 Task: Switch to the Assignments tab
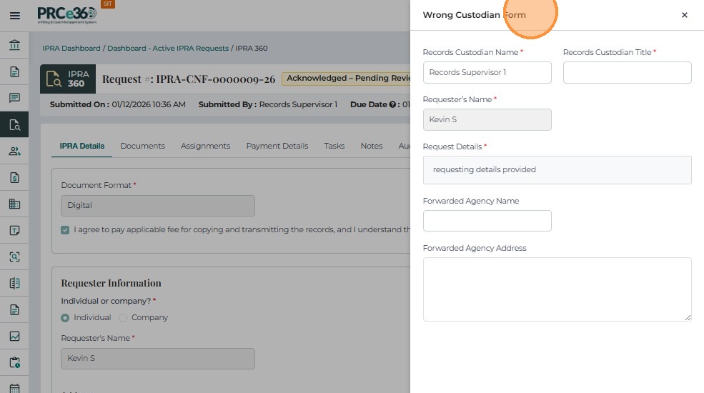coord(205,146)
